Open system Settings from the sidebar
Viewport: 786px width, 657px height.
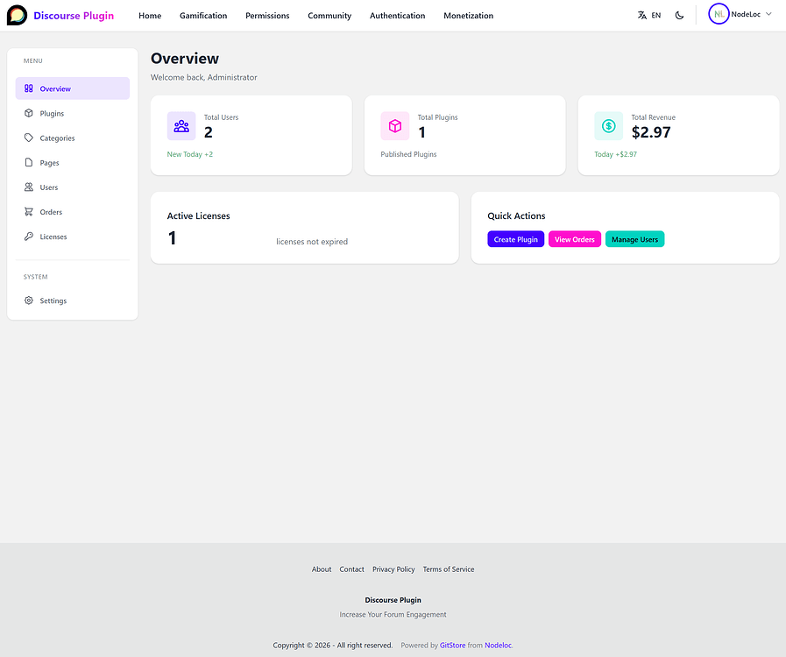click(53, 300)
